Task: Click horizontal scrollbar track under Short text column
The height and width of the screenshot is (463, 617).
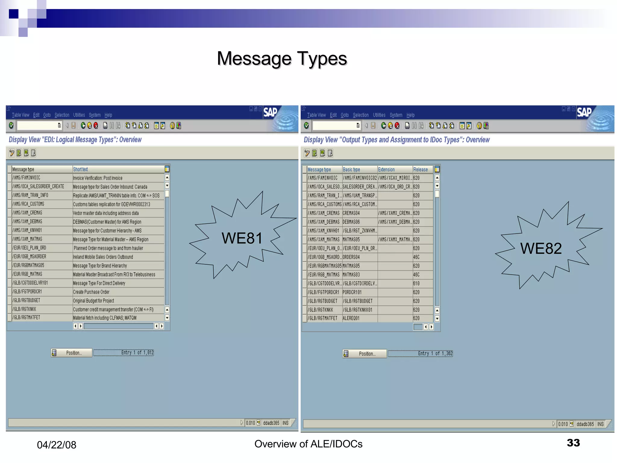Action: tap(118, 326)
